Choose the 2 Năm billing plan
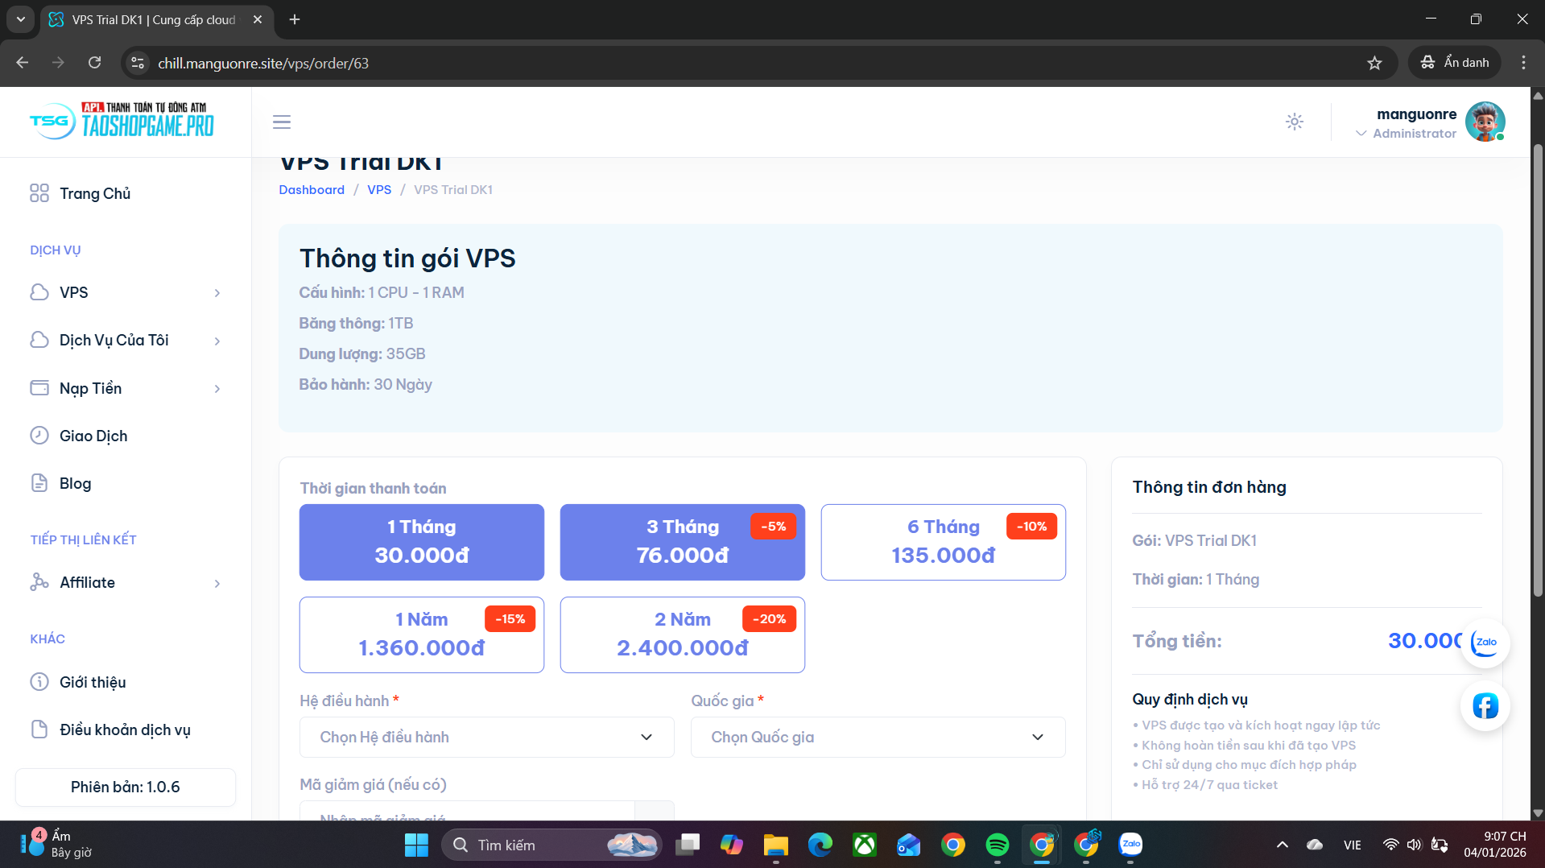 pos(682,634)
